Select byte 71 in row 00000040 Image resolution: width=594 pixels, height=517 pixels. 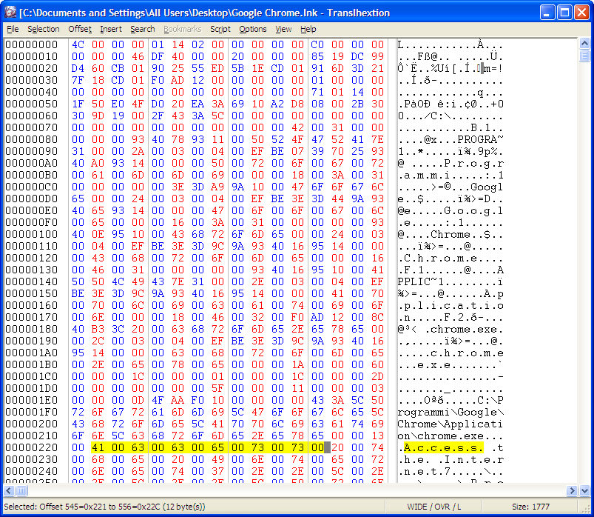[317, 92]
